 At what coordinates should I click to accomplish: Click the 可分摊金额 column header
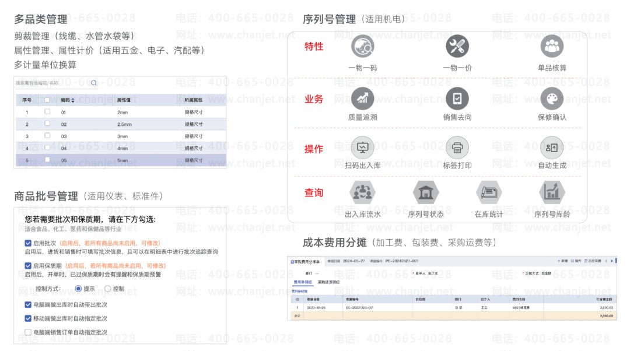click(604, 300)
